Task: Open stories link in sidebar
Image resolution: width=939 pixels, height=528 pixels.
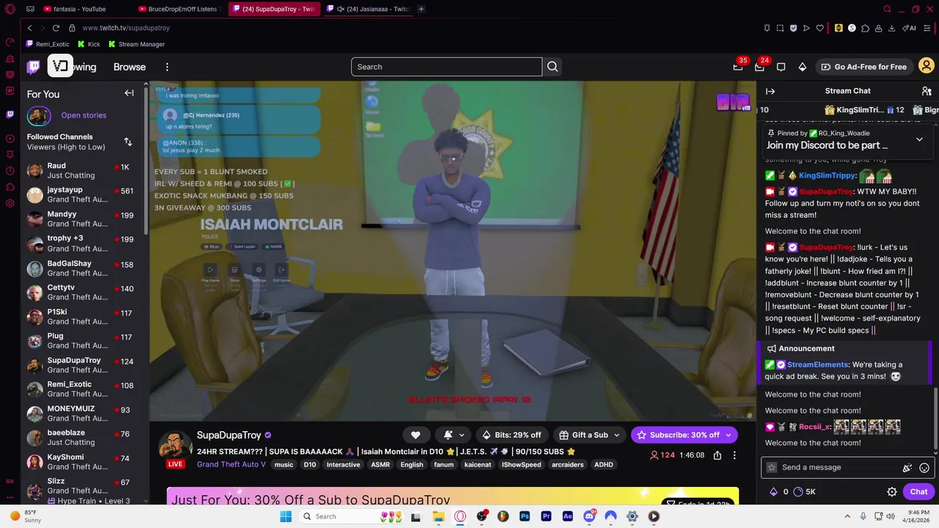Action: 84,115
